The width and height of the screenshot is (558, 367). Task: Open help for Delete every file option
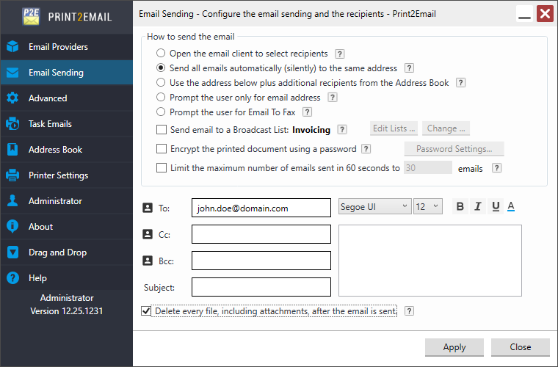tap(409, 311)
